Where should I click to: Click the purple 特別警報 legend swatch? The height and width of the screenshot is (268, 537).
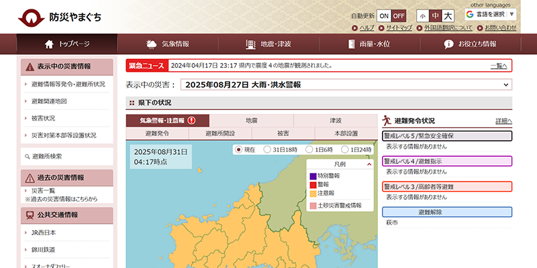coord(313,176)
